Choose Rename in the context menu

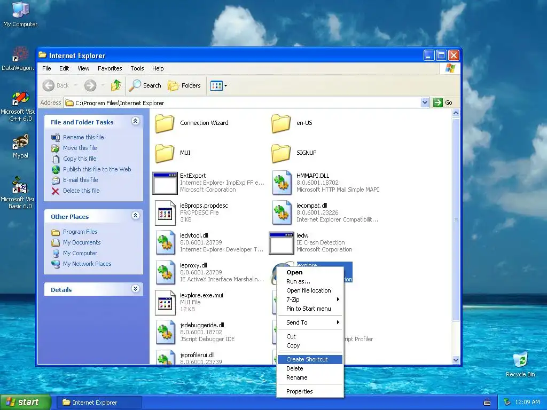pyautogui.click(x=310, y=377)
